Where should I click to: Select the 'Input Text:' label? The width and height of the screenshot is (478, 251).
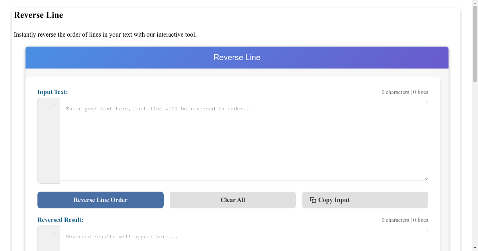tap(53, 92)
